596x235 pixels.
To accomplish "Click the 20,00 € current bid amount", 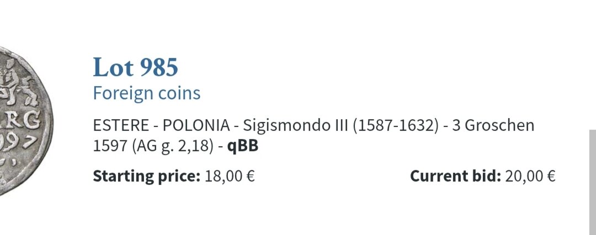I will (530, 177).
